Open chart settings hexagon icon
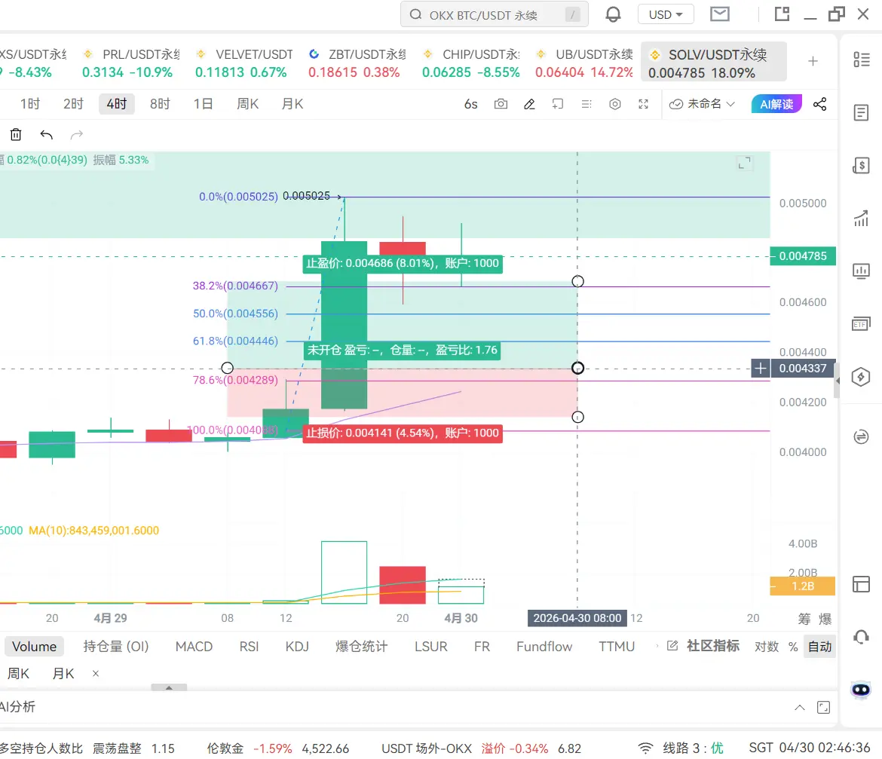Viewport: 882px width, 759px height. click(x=615, y=104)
